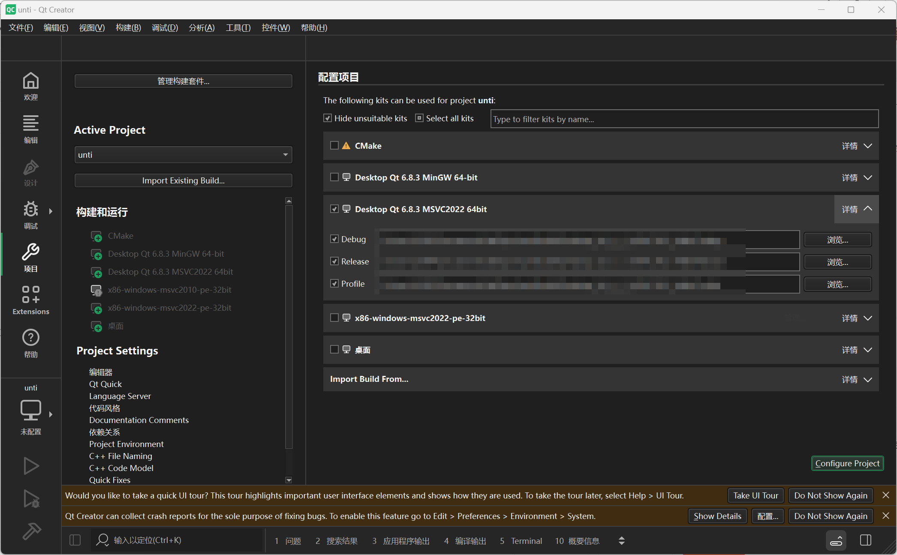
Task: Toggle progress details icon in status bar
Action: coord(836,540)
